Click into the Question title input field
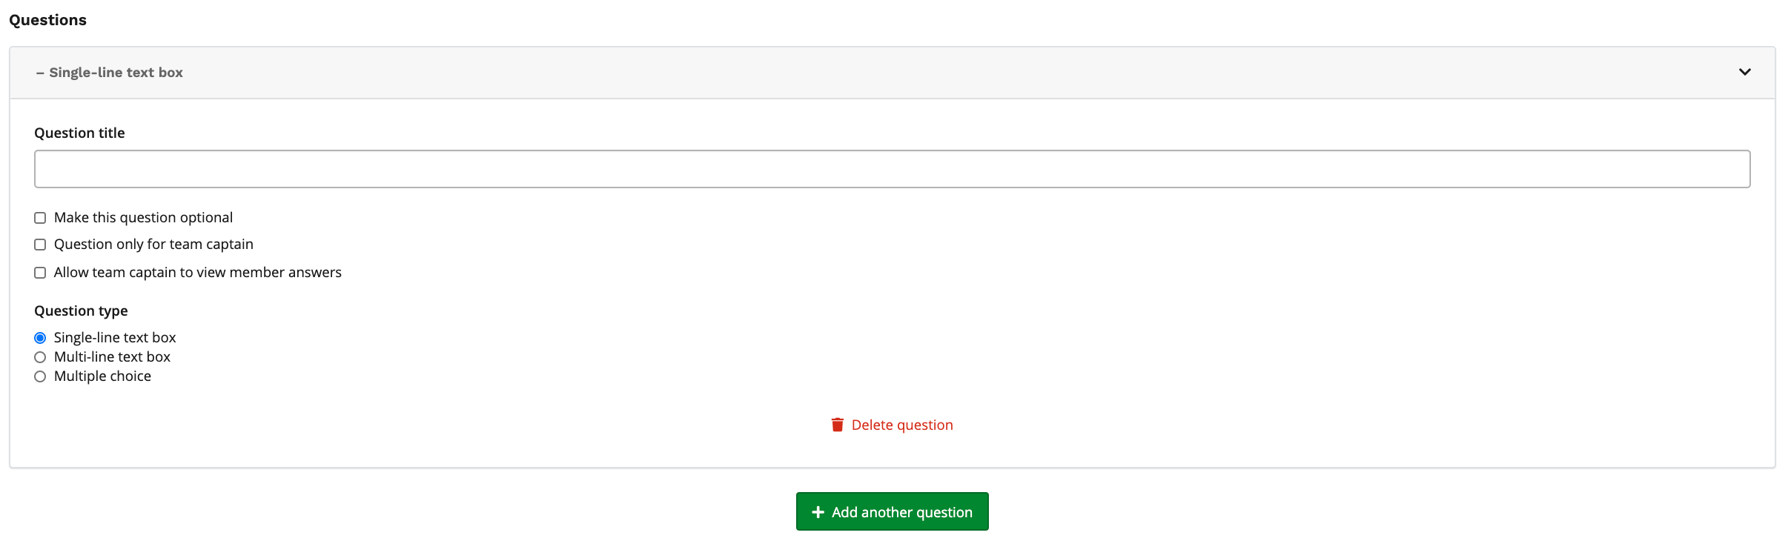Image resolution: width=1791 pixels, height=541 pixels. tap(892, 169)
